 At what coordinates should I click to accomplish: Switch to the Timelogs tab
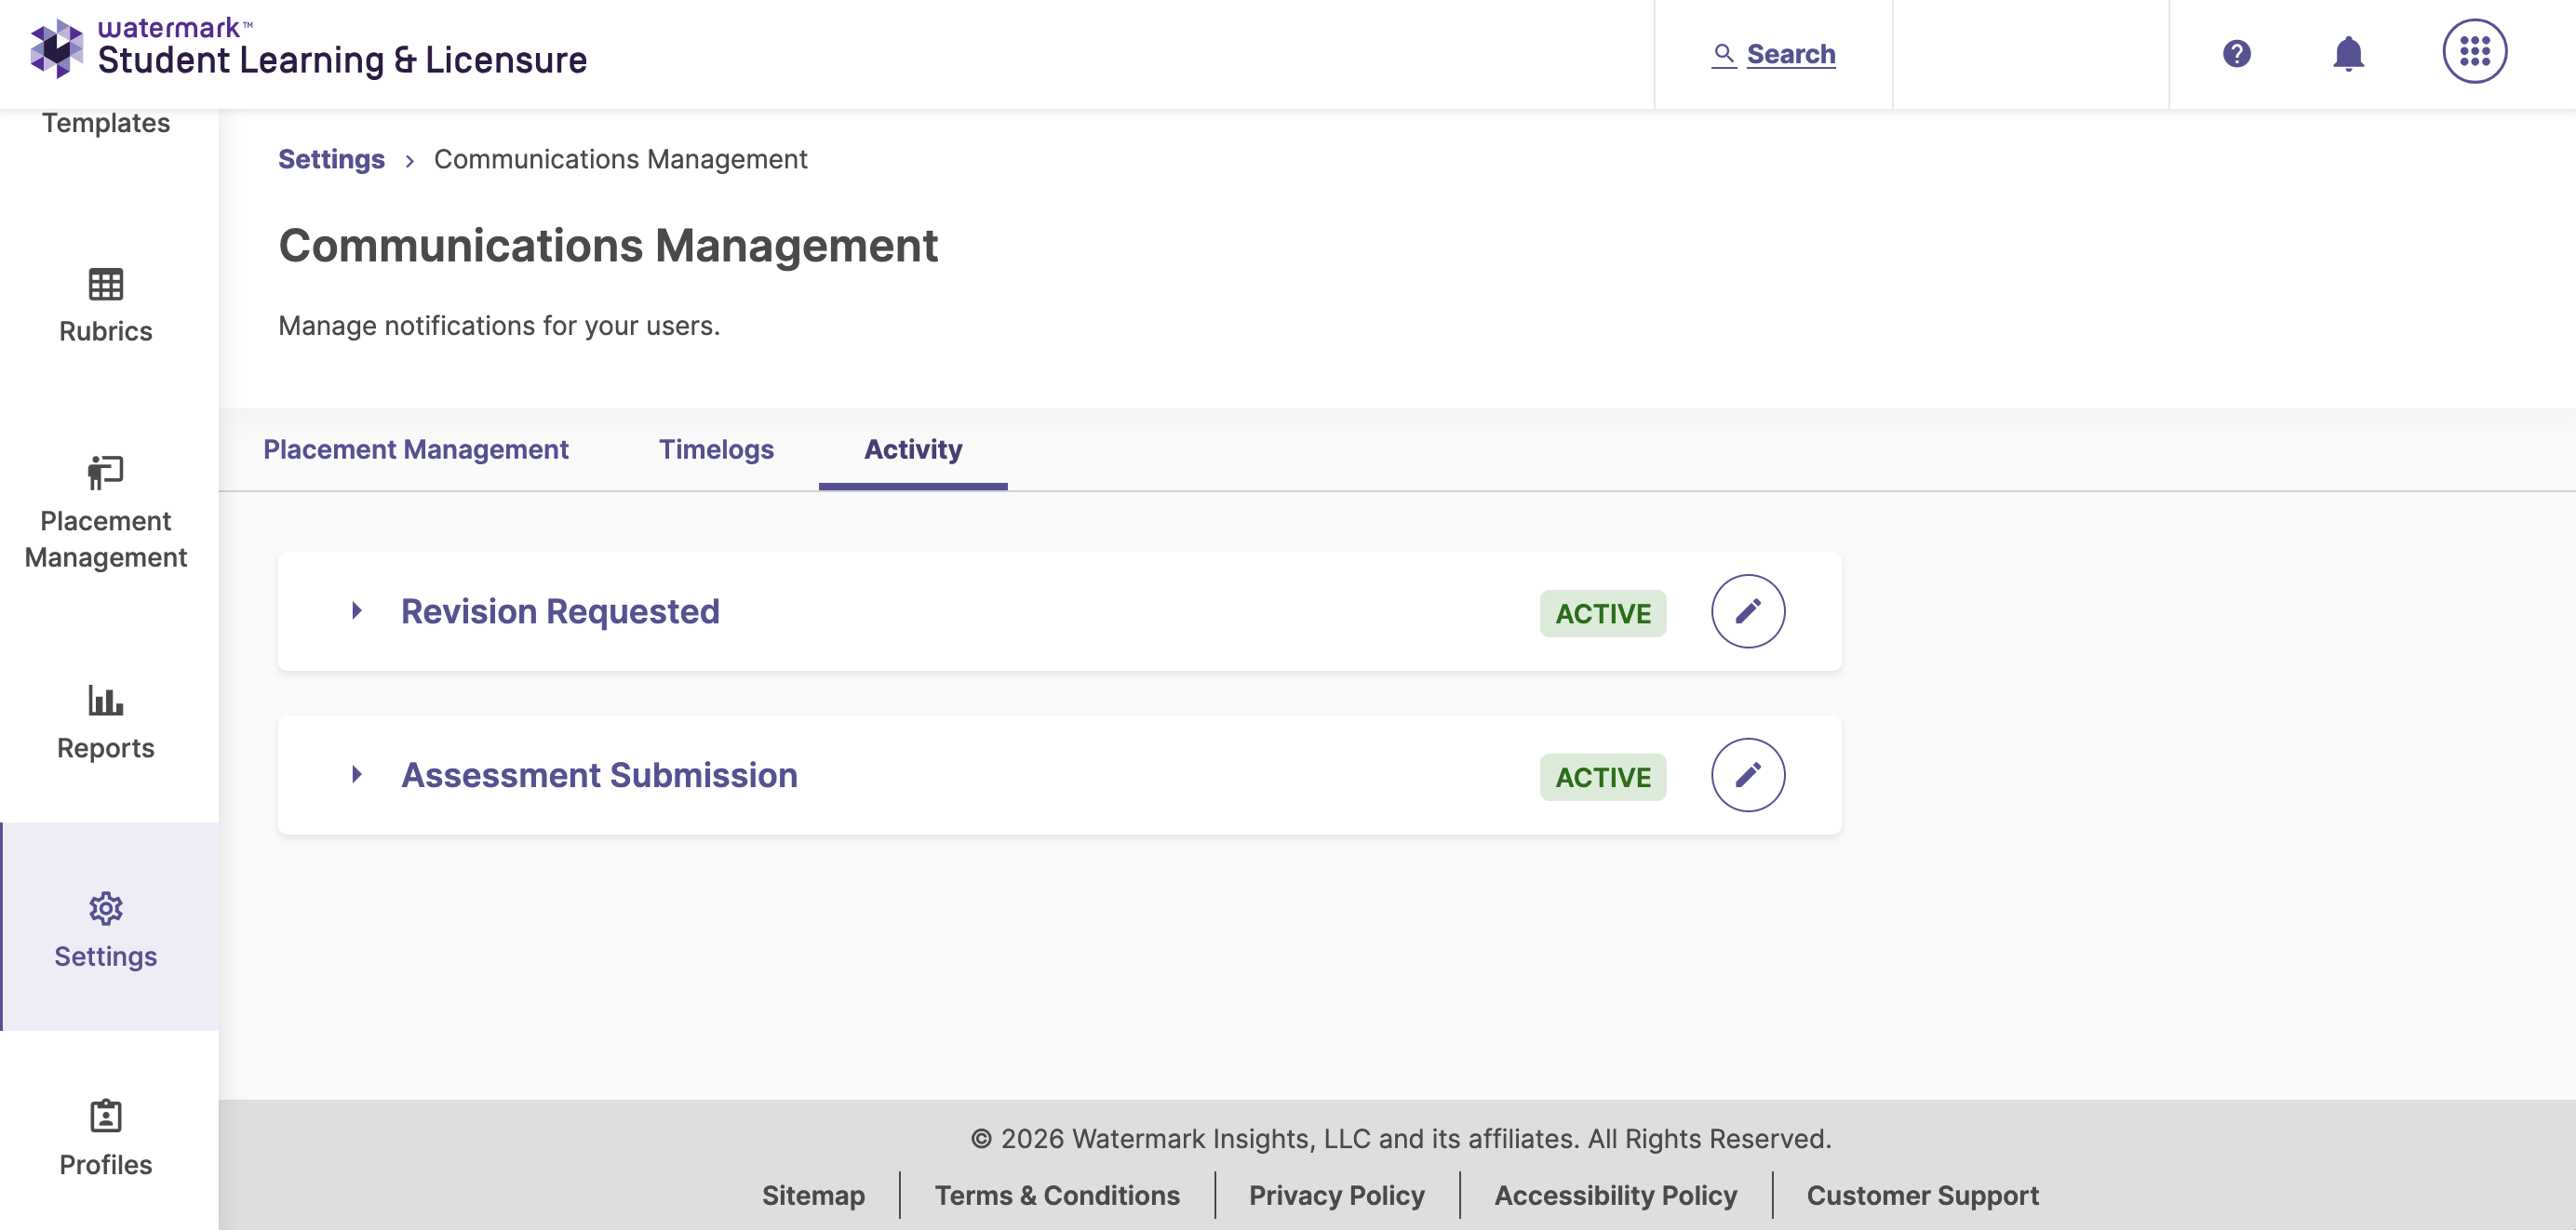[x=716, y=450]
